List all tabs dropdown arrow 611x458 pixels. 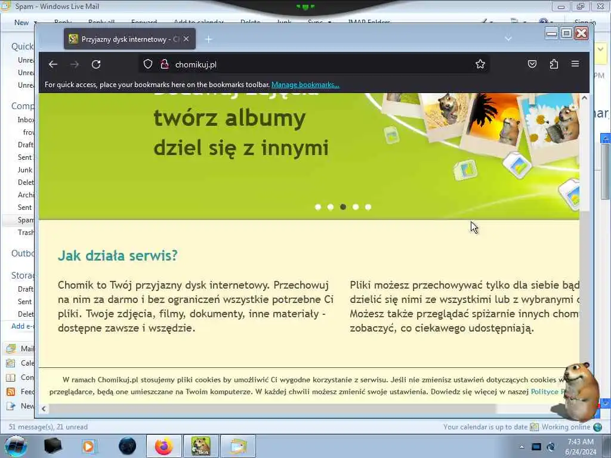click(x=508, y=39)
